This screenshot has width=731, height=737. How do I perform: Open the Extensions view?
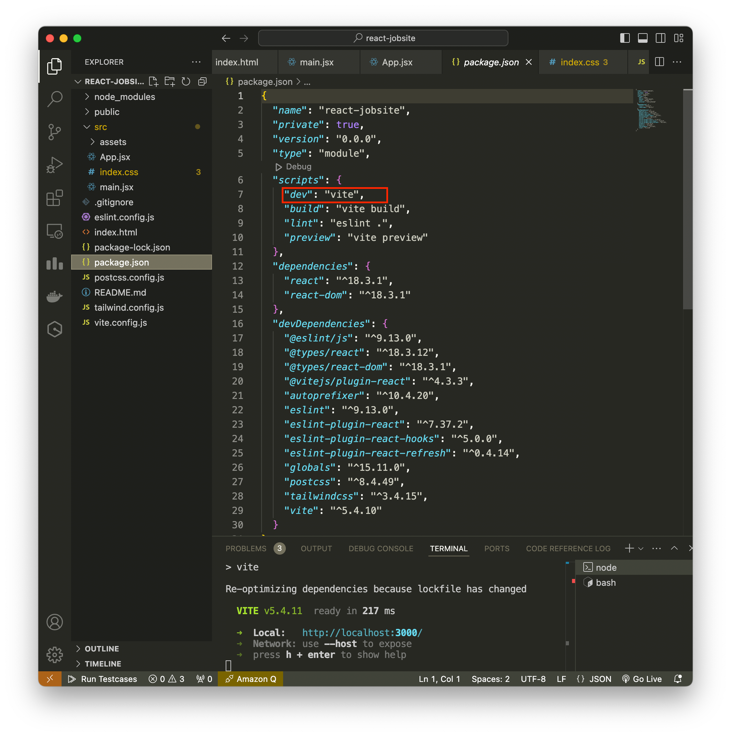point(54,198)
